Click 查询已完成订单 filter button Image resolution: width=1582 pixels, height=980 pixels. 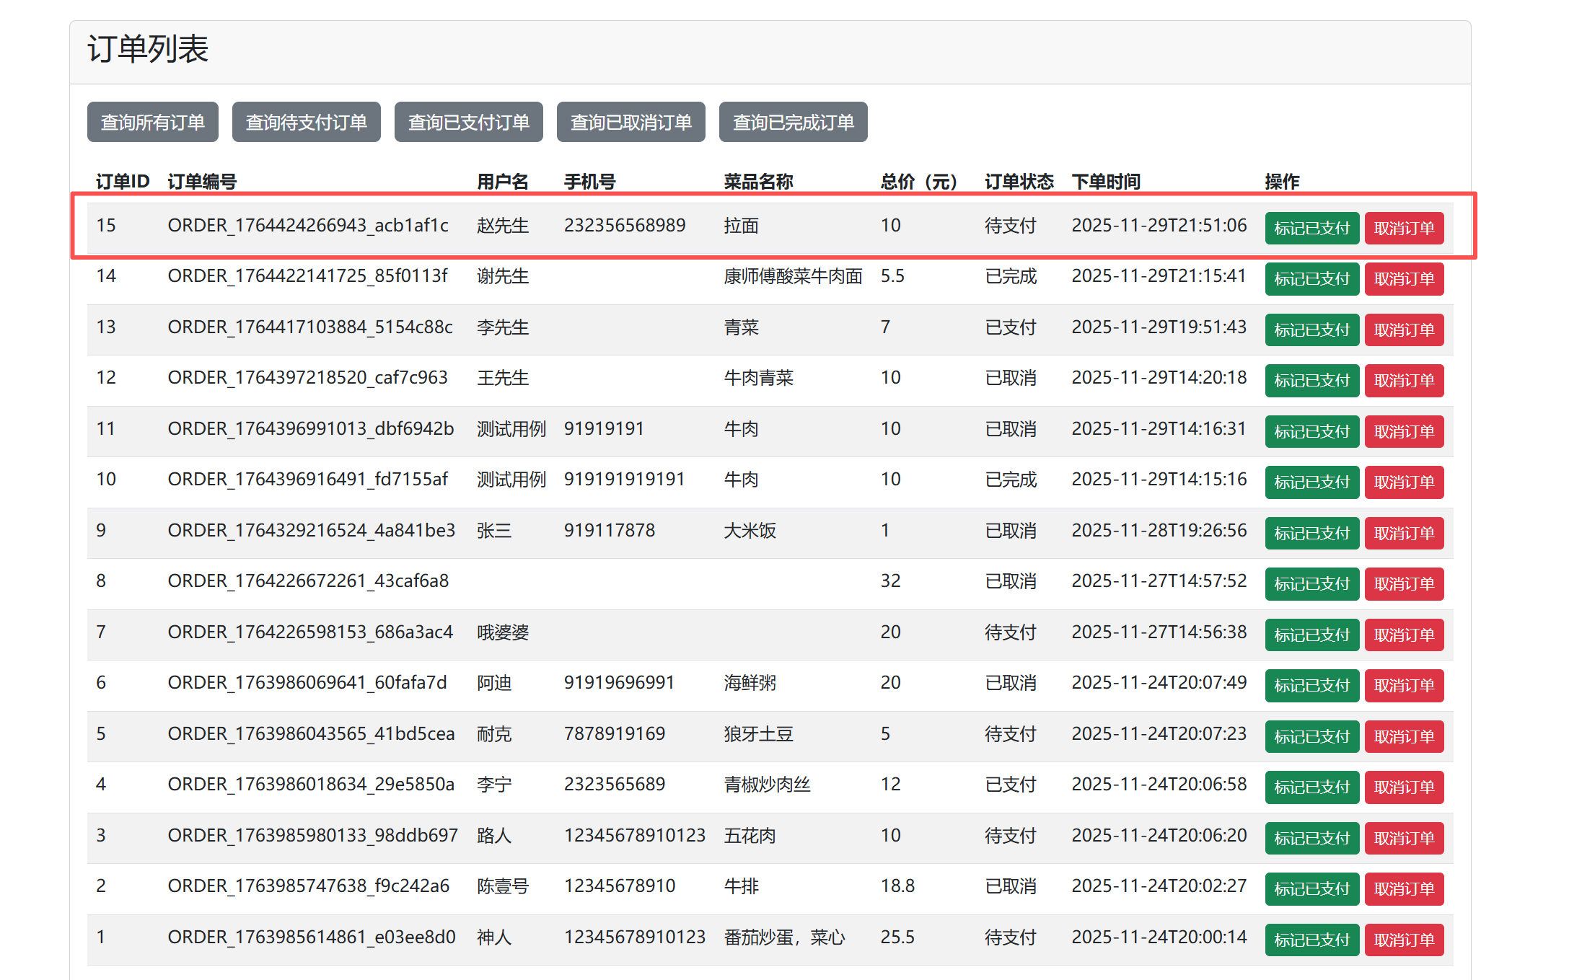point(793,123)
